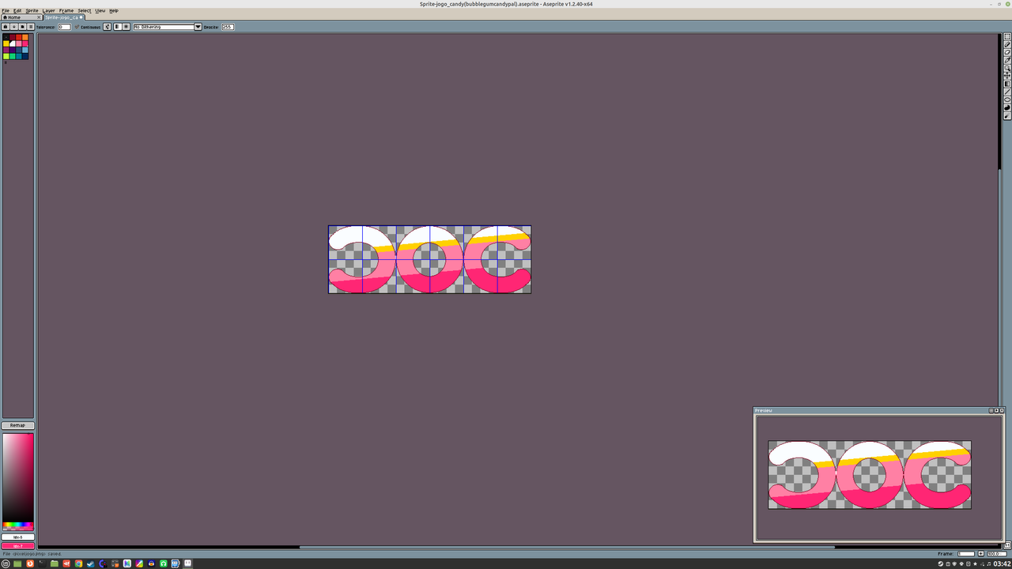Open the Edit menu
Image resolution: width=1012 pixels, height=569 pixels.
coord(17,11)
